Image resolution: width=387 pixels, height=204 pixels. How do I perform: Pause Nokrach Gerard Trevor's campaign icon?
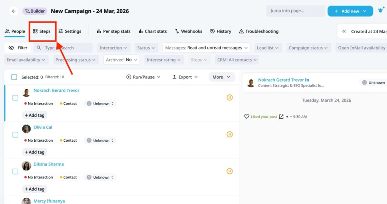click(229, 97)
